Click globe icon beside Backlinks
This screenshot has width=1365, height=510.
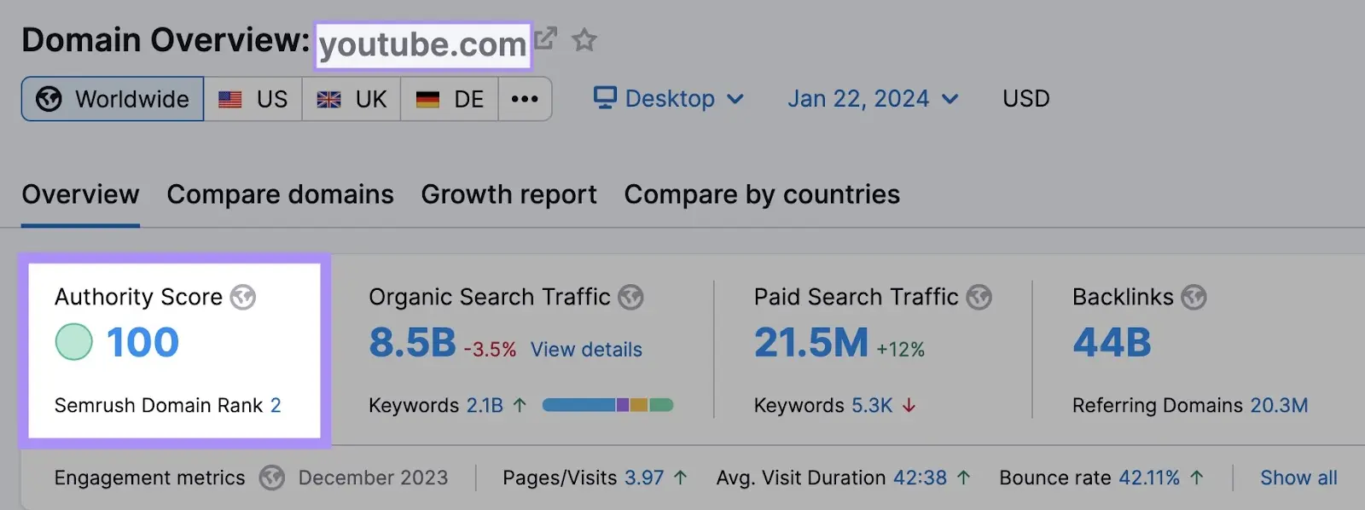[x=1194, y=297]
